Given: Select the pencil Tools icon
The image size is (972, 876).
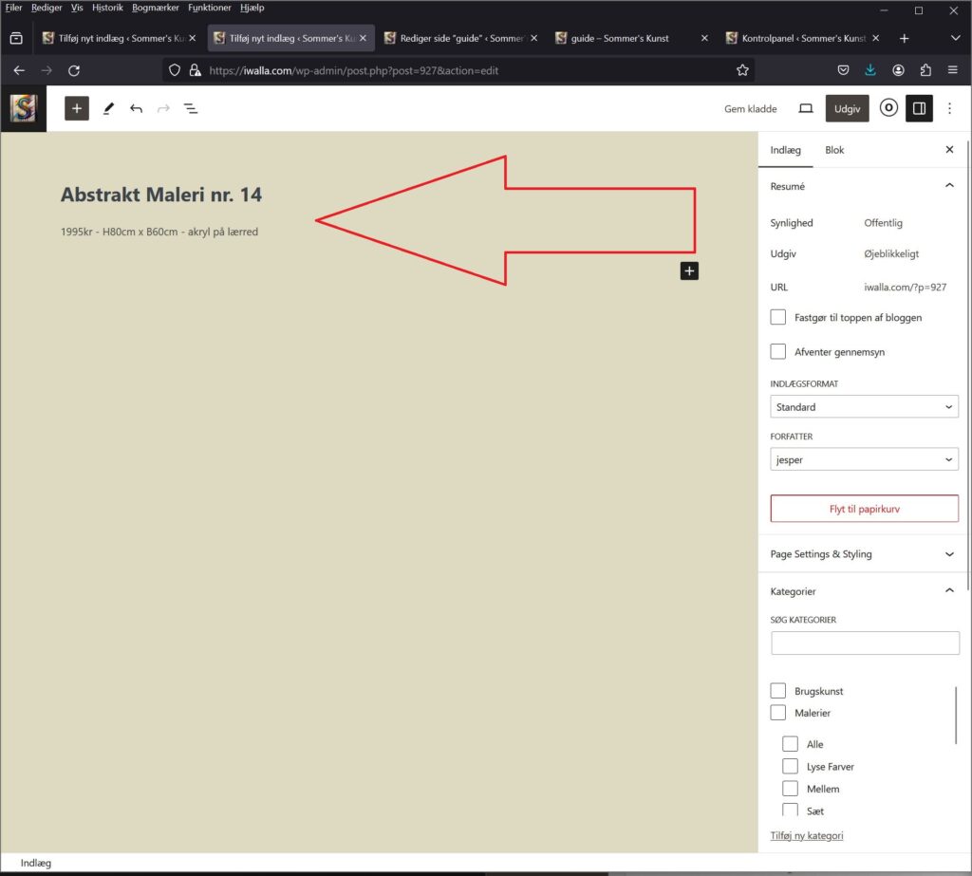Looking at the screenshot, I should point(108,109).
